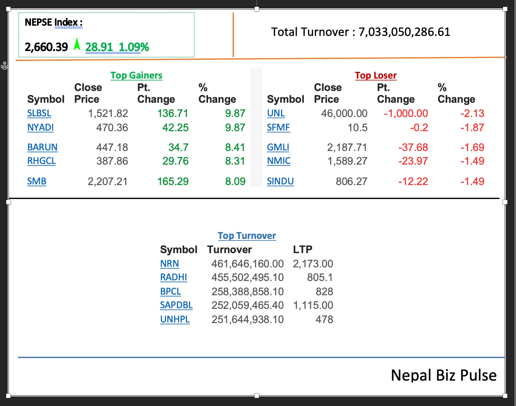Open the NMIC hyperlink

(x=278, y=161)
